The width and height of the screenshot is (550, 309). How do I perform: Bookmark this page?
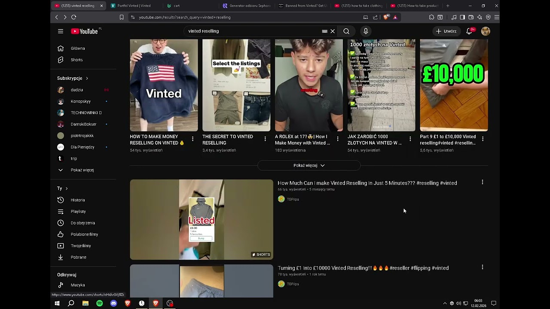pos(122,17)
